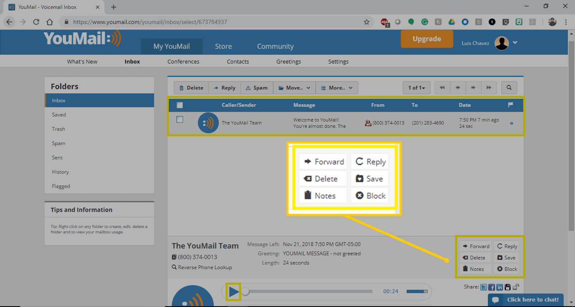Open Reverse Phone Lookup link

202,267
